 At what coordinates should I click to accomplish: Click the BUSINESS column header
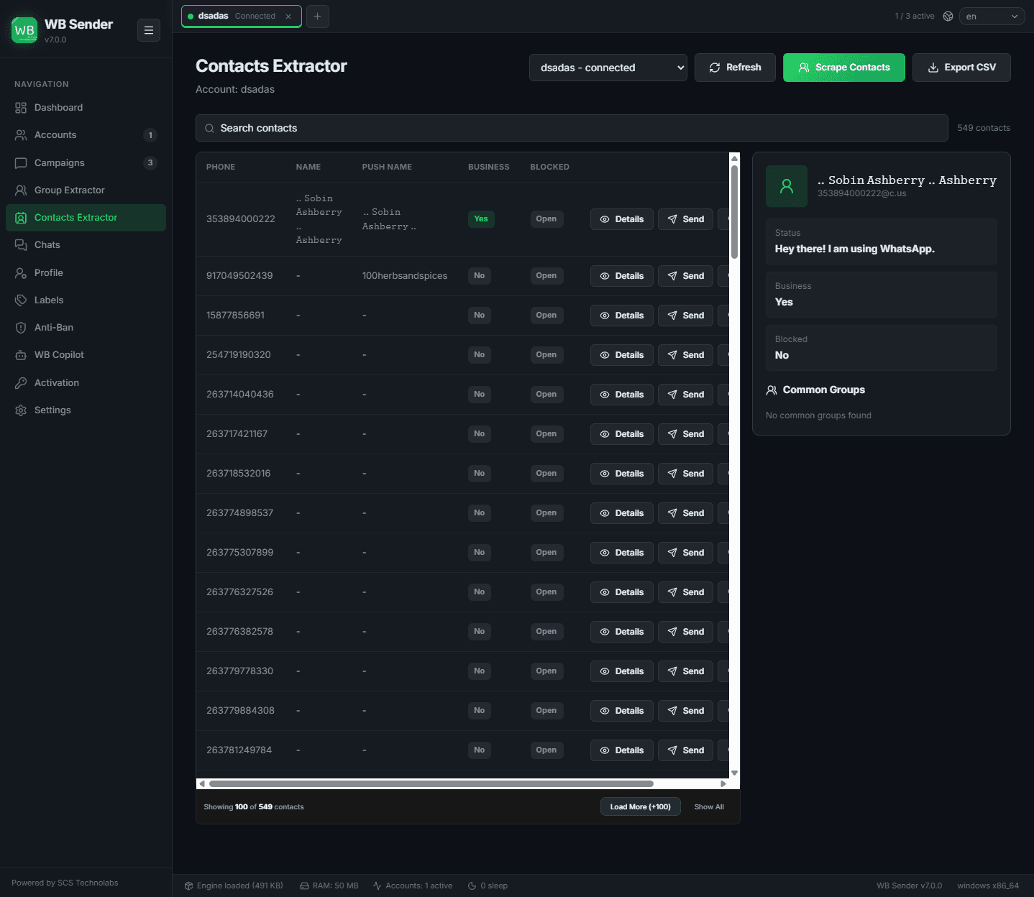point(489,167)
